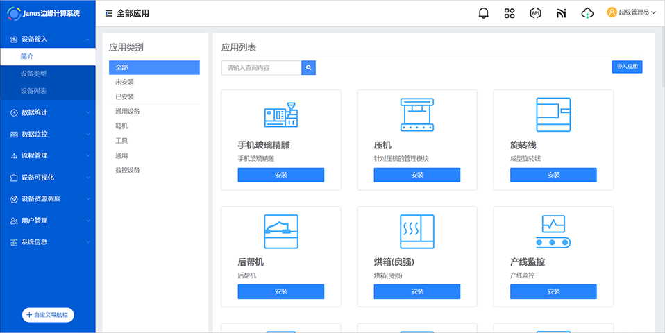665x333 pixels.
Task: Filter by 数控设备 category
Action: coord(128,170)
